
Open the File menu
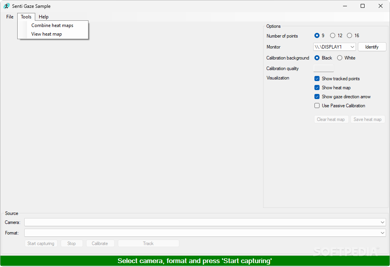10,17
